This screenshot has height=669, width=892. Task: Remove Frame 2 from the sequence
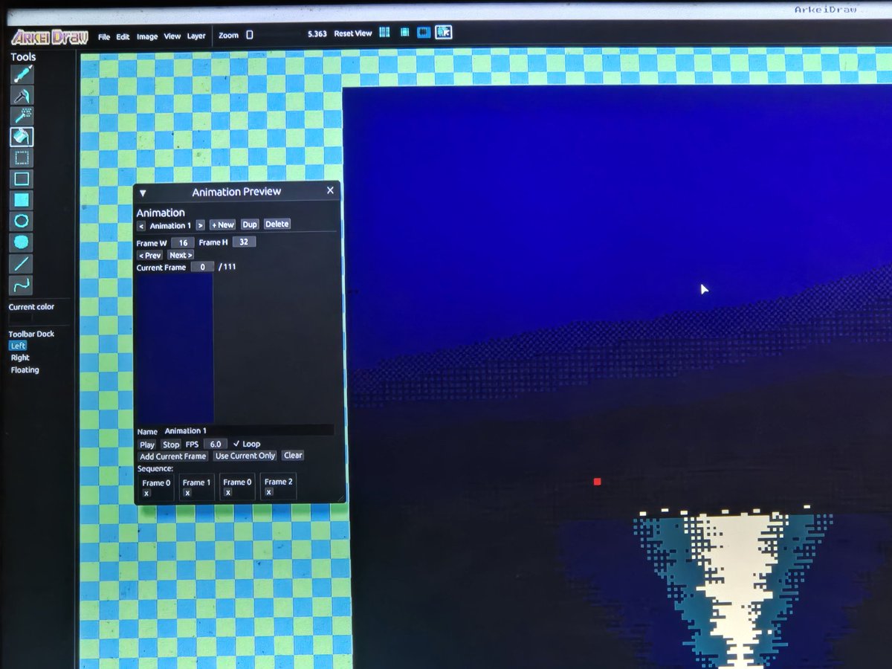[268, 493]
